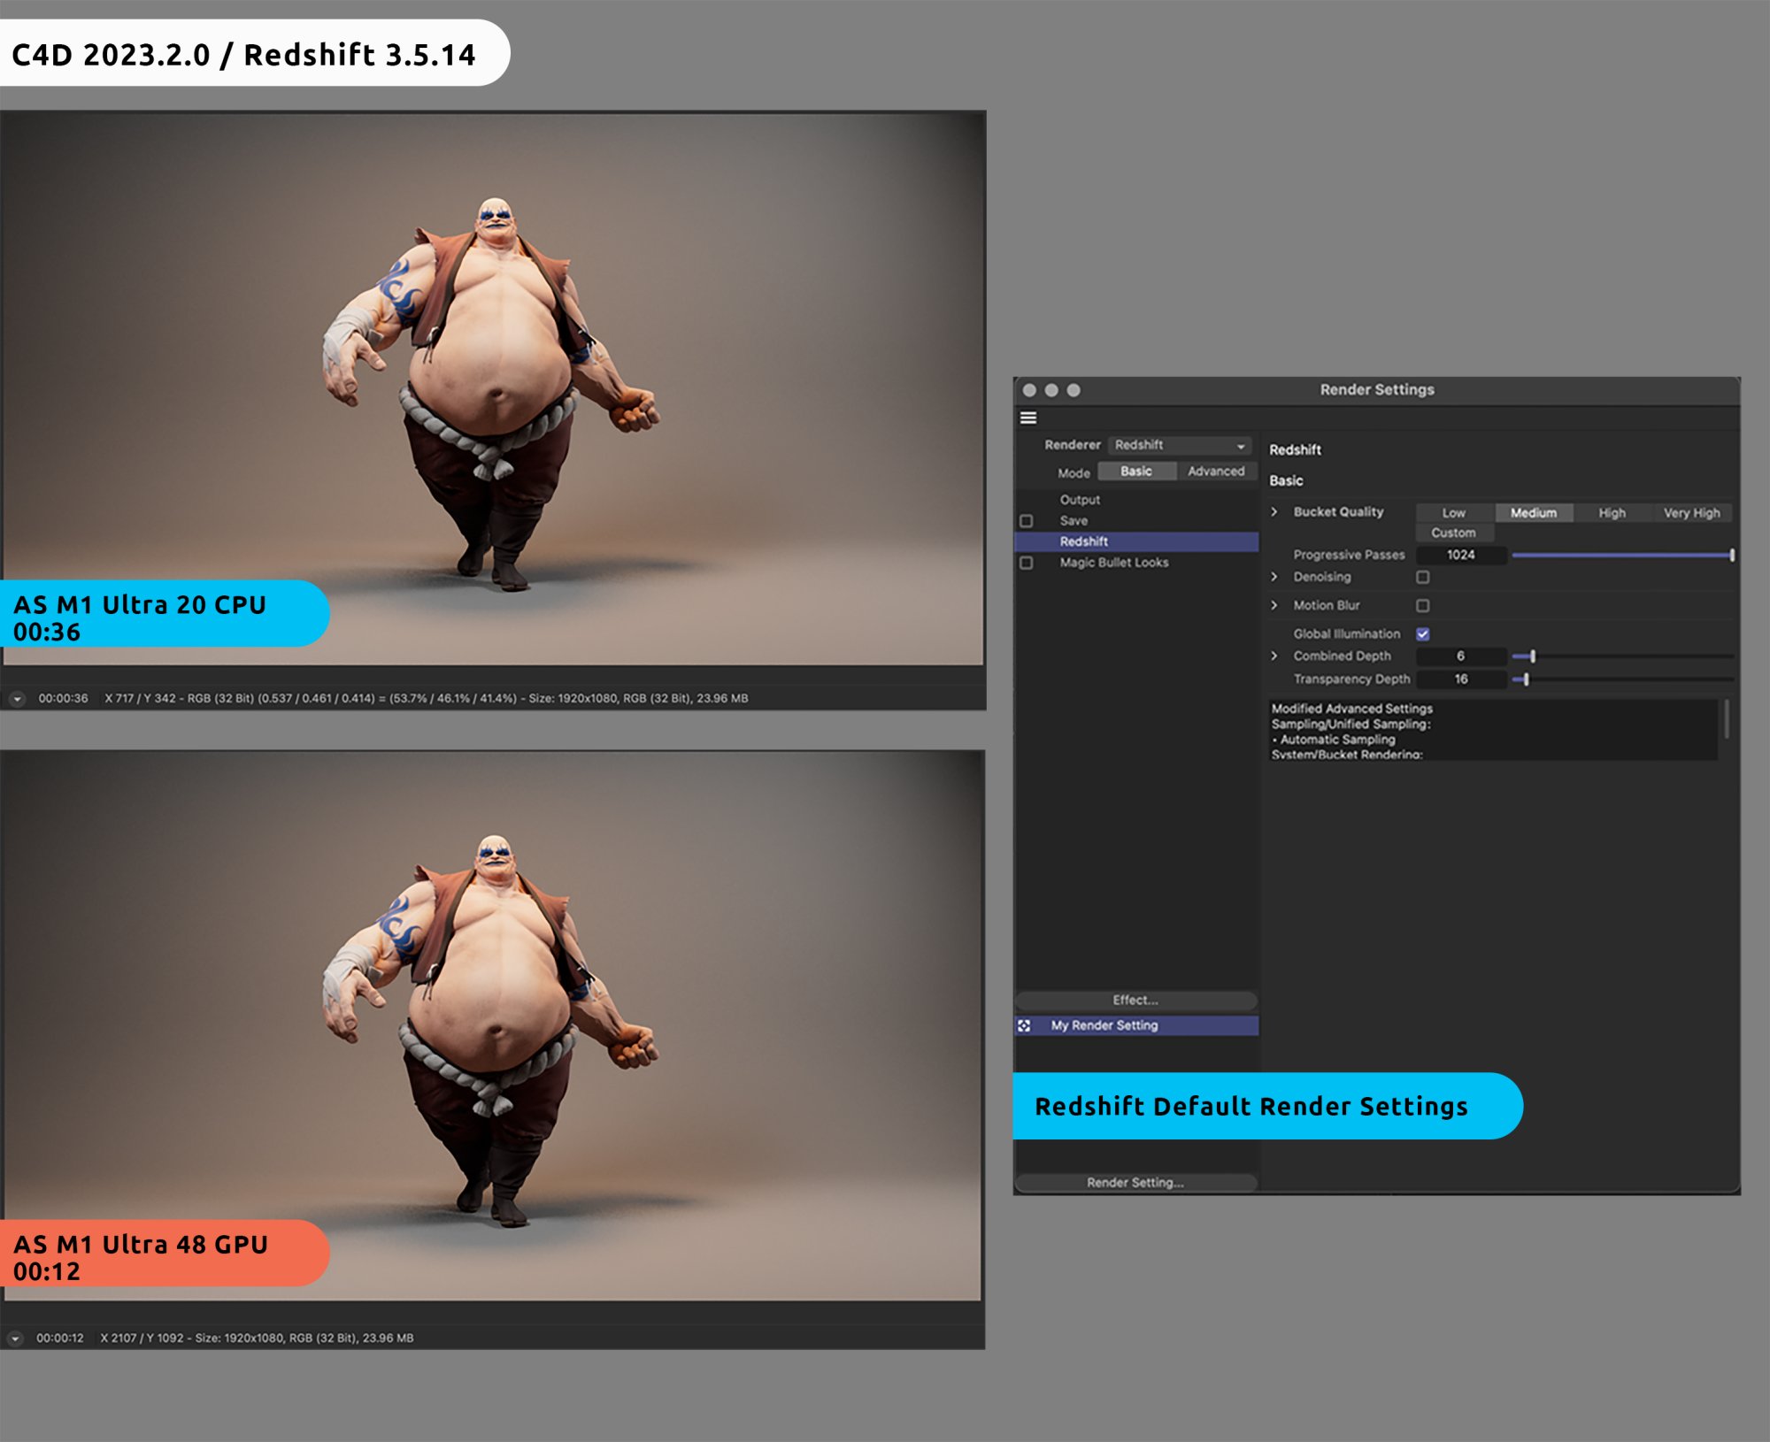Select the Save settings entry
Viewport: 1770px width, 1442px height.
(1074, 521)
